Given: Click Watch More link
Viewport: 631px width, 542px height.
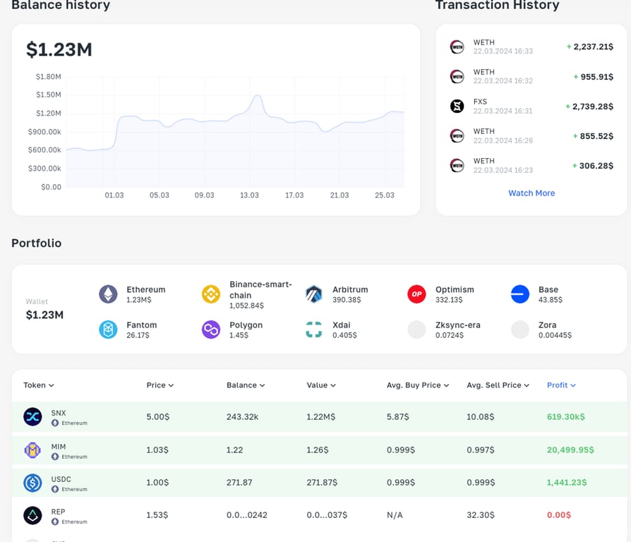Looking at the screenshot, I should tap(531, 193).
